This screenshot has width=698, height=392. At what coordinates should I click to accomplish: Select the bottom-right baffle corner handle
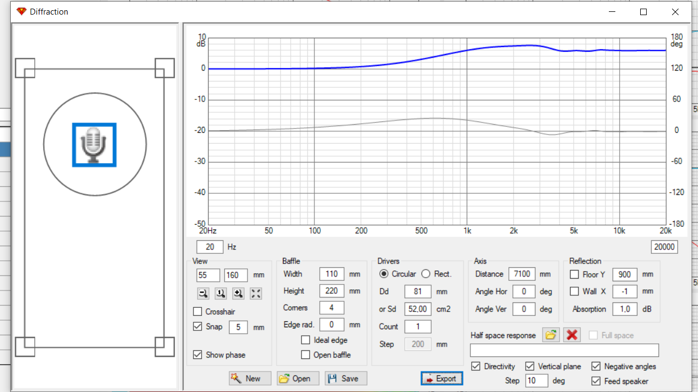(x=165, y=347)
